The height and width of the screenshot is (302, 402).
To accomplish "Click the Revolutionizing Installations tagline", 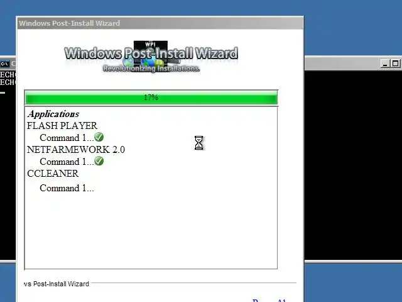I will click(x=151, y=69).
